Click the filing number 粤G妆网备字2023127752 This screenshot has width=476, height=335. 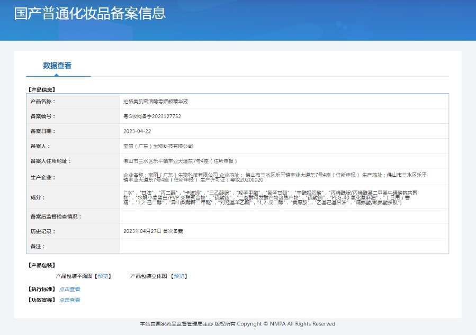pos(152,116)
